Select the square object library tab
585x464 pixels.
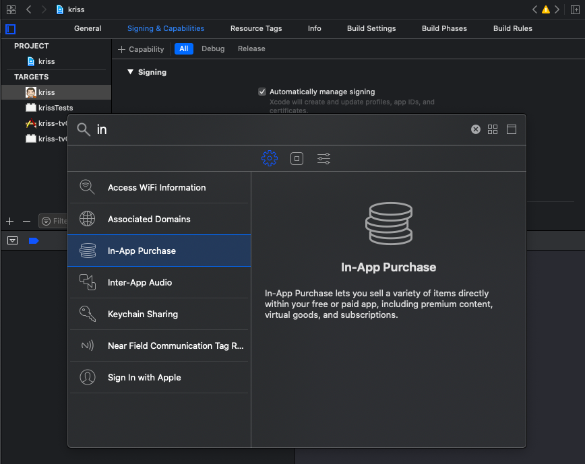[x=297, y=158]
